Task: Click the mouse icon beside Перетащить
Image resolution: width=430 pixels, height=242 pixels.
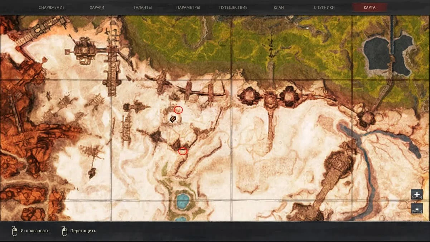Action: point(64,231)
